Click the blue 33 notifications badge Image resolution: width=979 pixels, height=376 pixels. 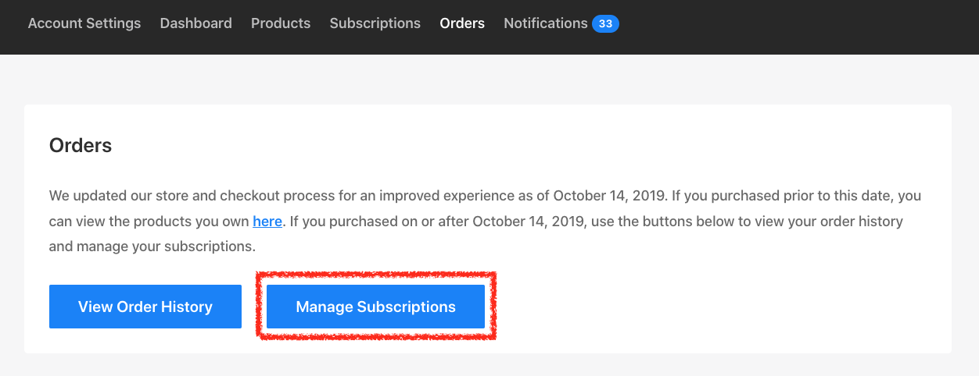(605, 24)
